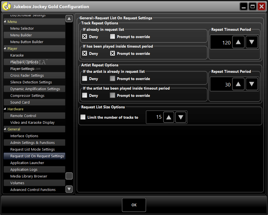Click the track timeout value 120 field
Image resolution: width=268 pixels, height=215 pixels.
click(x=221, y=42)
